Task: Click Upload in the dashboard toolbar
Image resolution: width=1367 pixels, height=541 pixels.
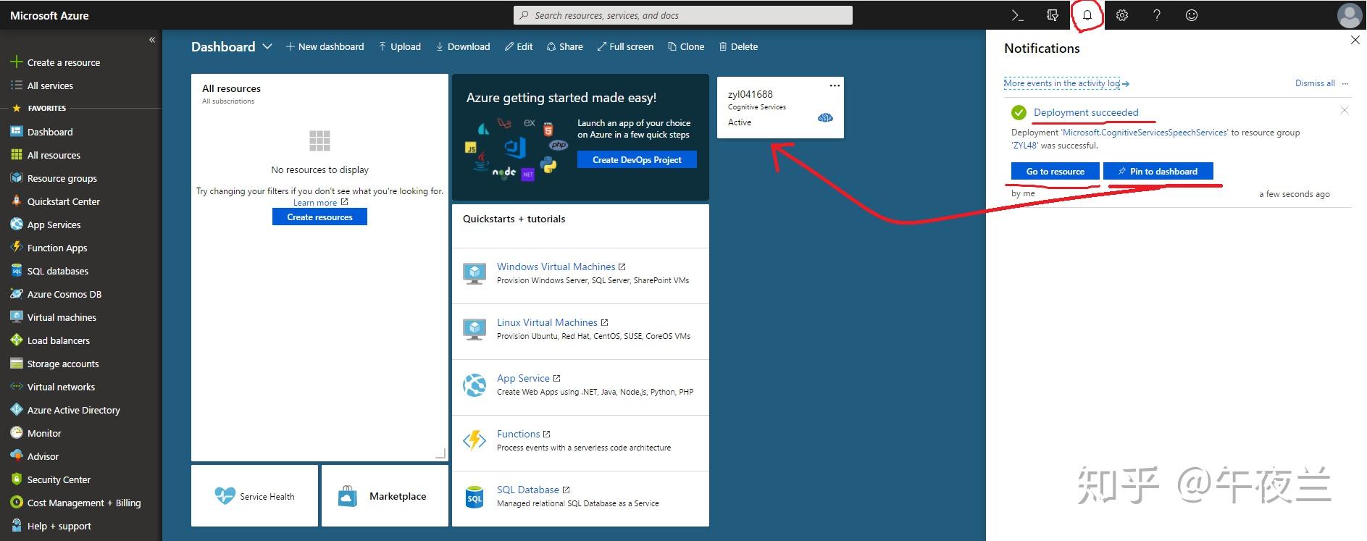Action: click(x=399, y=46)
